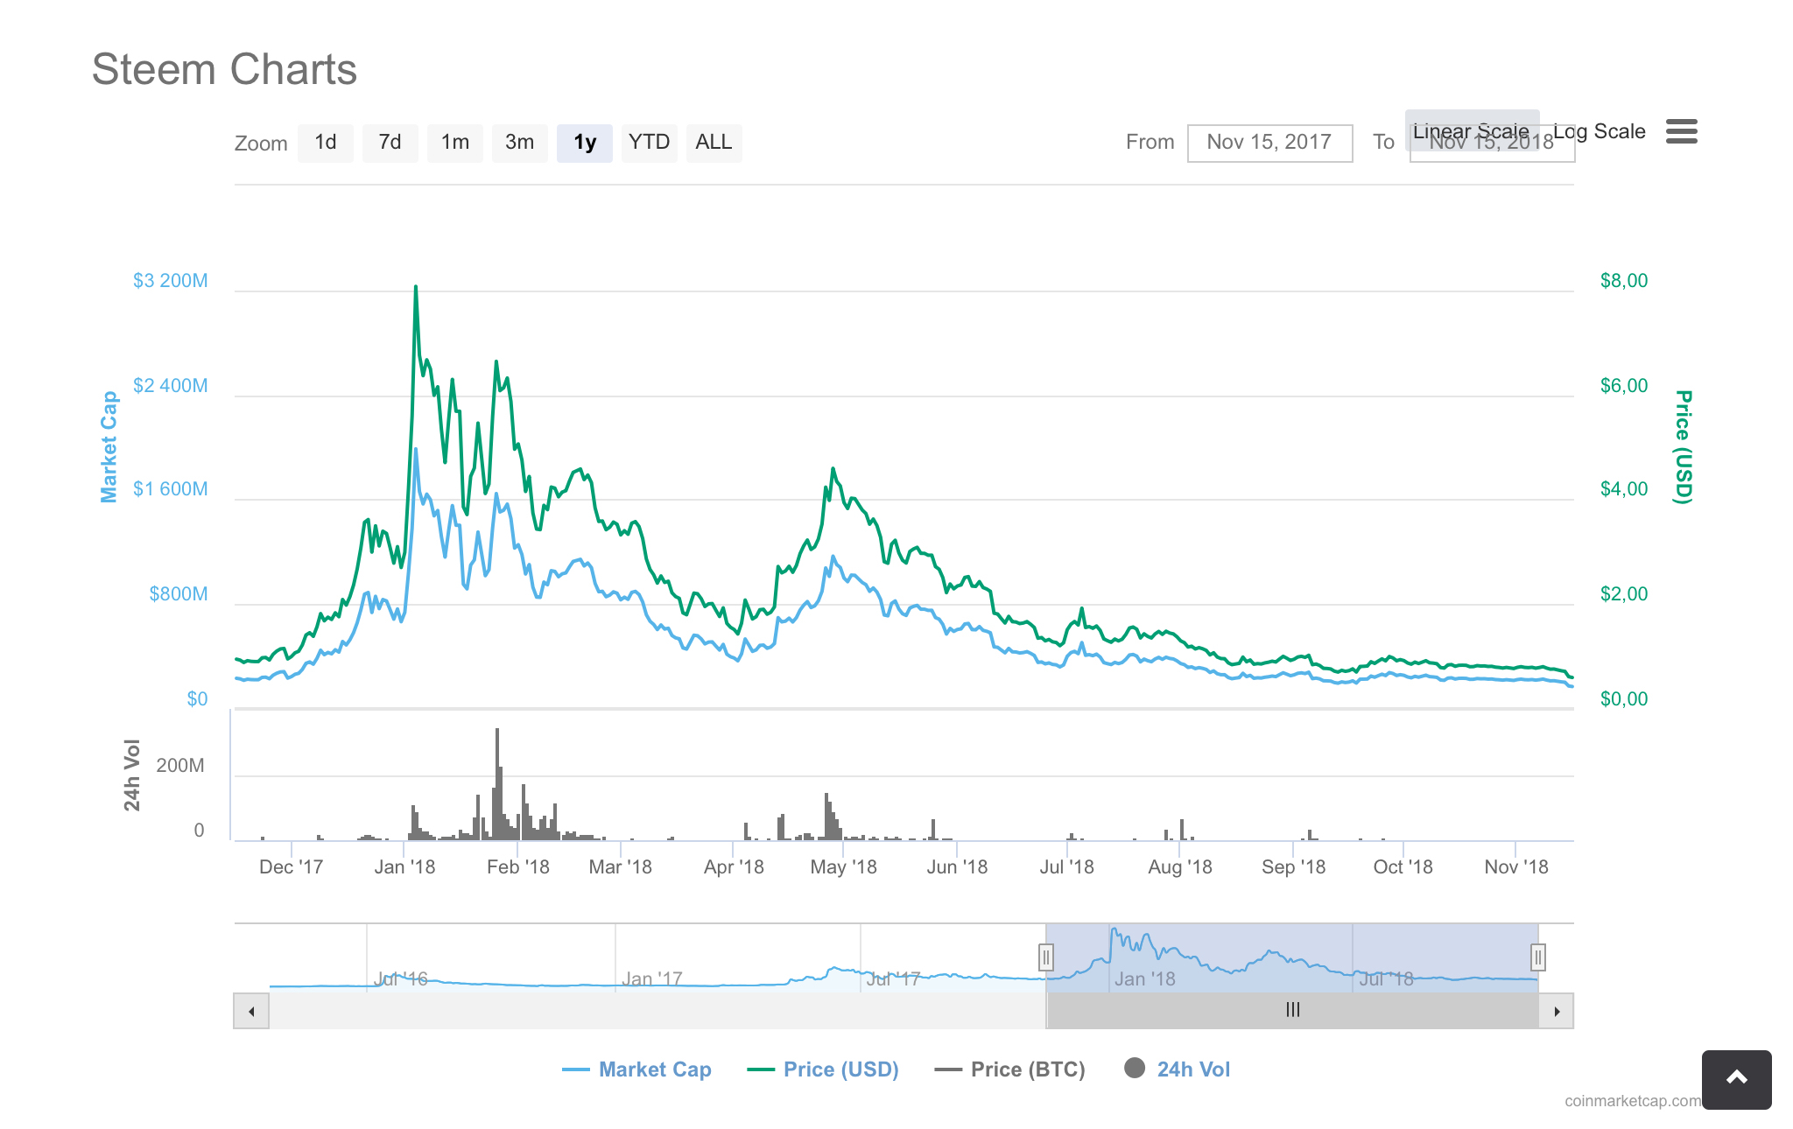Image resolution: width=1793 pixels, height=1129 pixels.
Task: Switch to Log Scale
Action: [x=1600, y=131]
